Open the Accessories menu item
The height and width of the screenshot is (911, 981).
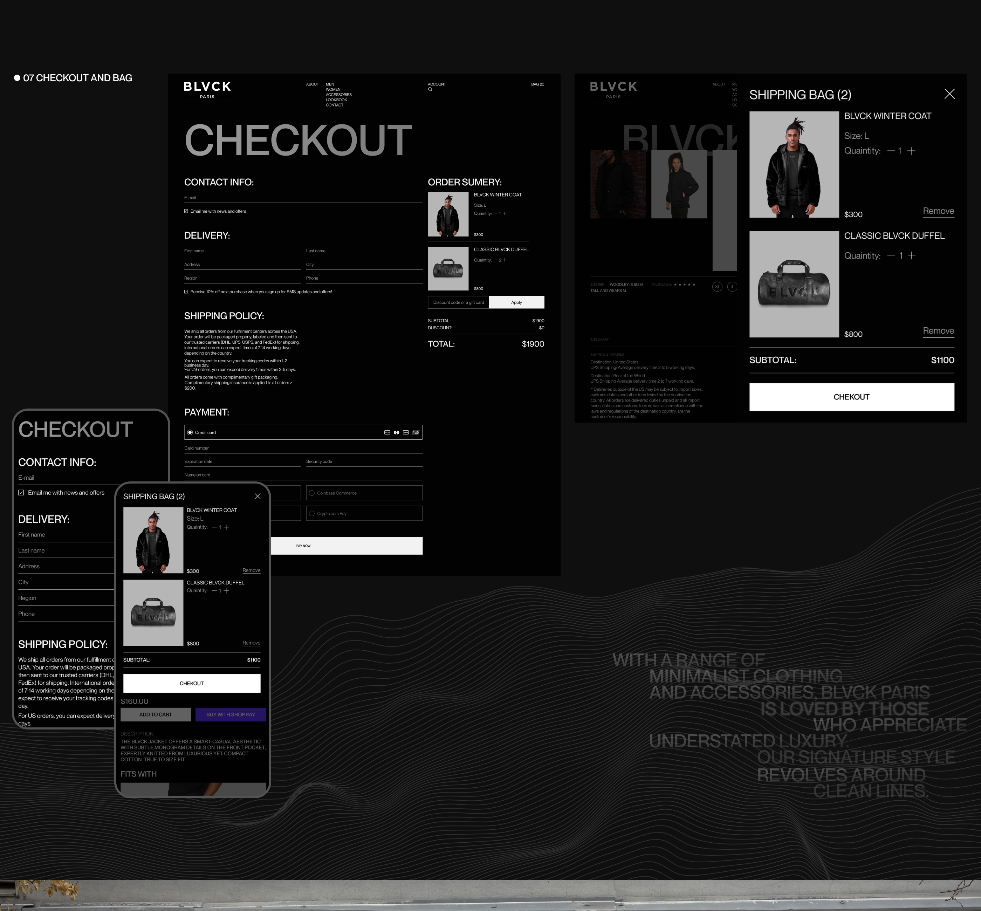(x=338, y=95)
